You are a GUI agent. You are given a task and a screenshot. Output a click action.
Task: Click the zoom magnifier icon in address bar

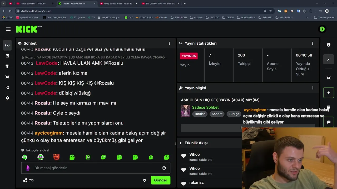pyautogui.click(x=265, y=11)
